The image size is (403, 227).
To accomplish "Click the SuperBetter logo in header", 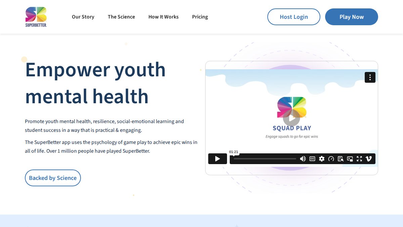I will [x=36, y=17].
